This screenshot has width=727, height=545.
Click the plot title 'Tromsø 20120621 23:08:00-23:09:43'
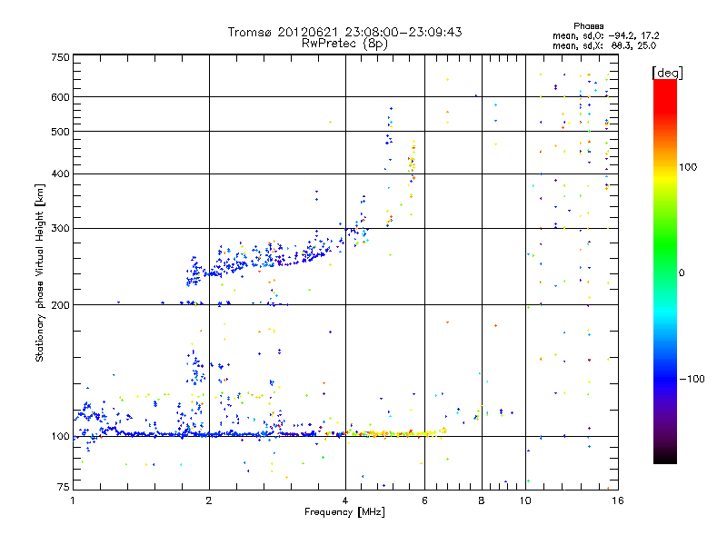344,32
